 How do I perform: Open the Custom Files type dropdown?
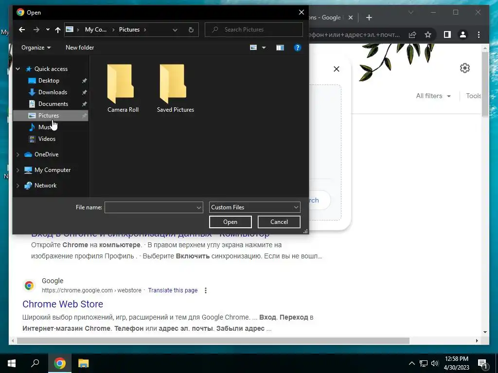pos(254,207)
